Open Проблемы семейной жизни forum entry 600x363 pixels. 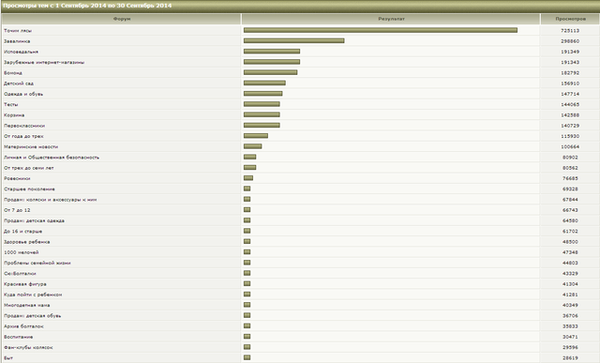point(37,263)
